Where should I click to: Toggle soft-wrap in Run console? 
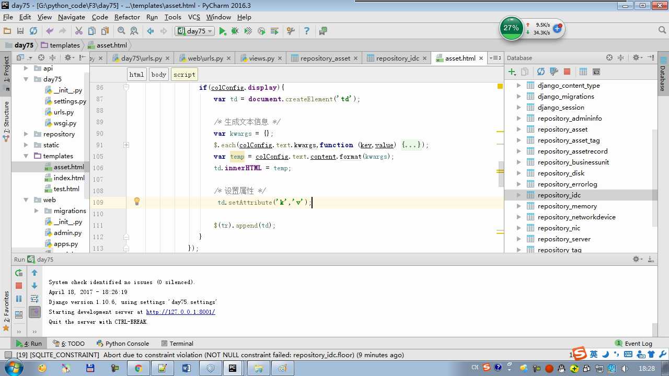point(34,299)
